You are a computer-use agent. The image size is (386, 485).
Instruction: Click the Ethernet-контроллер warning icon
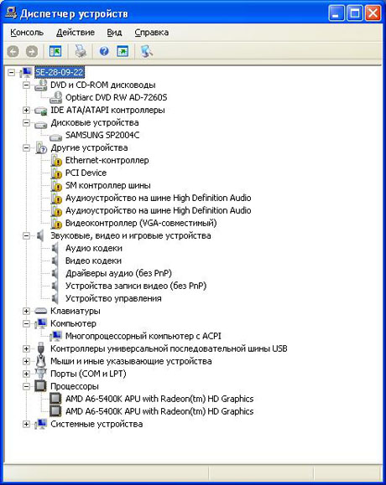click(x=56, y=161)
